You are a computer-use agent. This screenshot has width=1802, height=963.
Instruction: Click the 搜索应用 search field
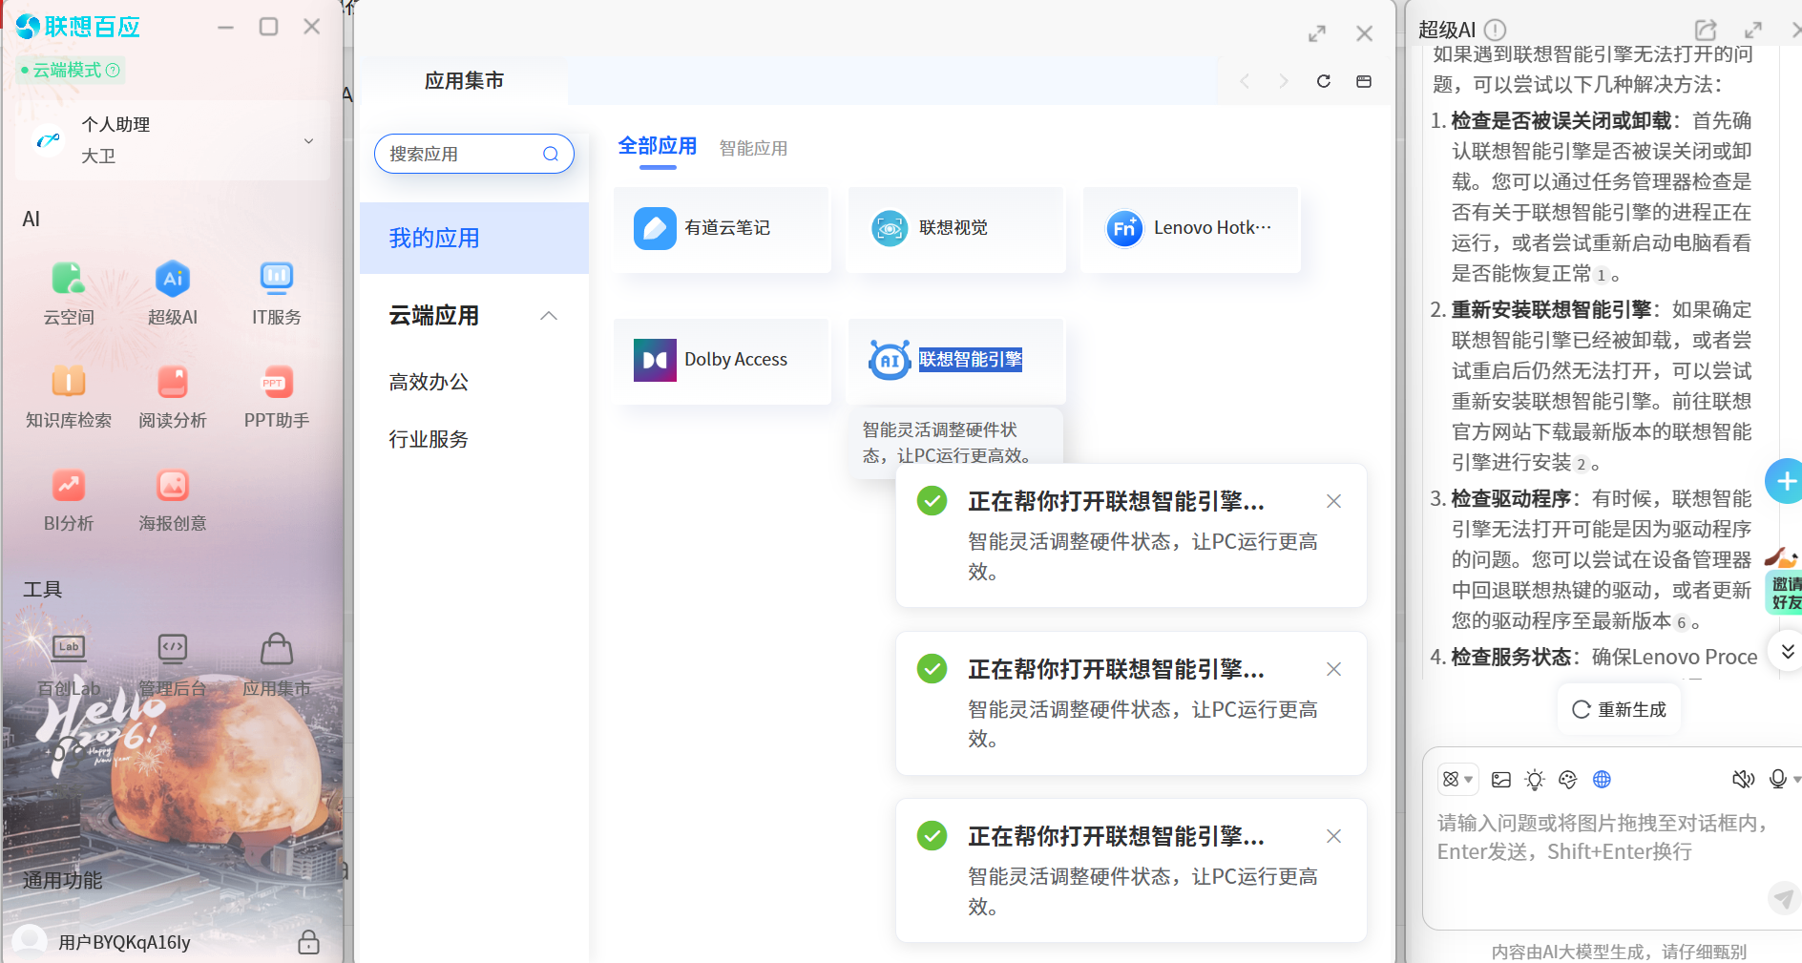[463, 154]
